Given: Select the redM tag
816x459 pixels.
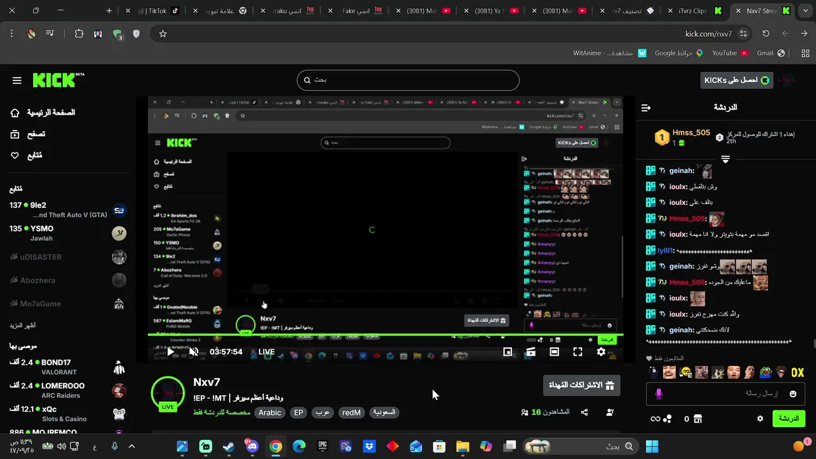Looking at the screenshot, I should click(351, 412).
